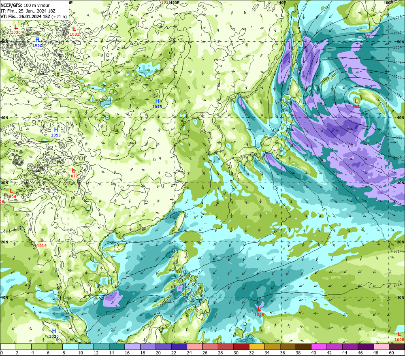Screen dimensions: 405x356
Task: Click the 'VT: Fös.. 26.01.2024 15Z (+21 h)' line
Action: [x=34, y=17]
